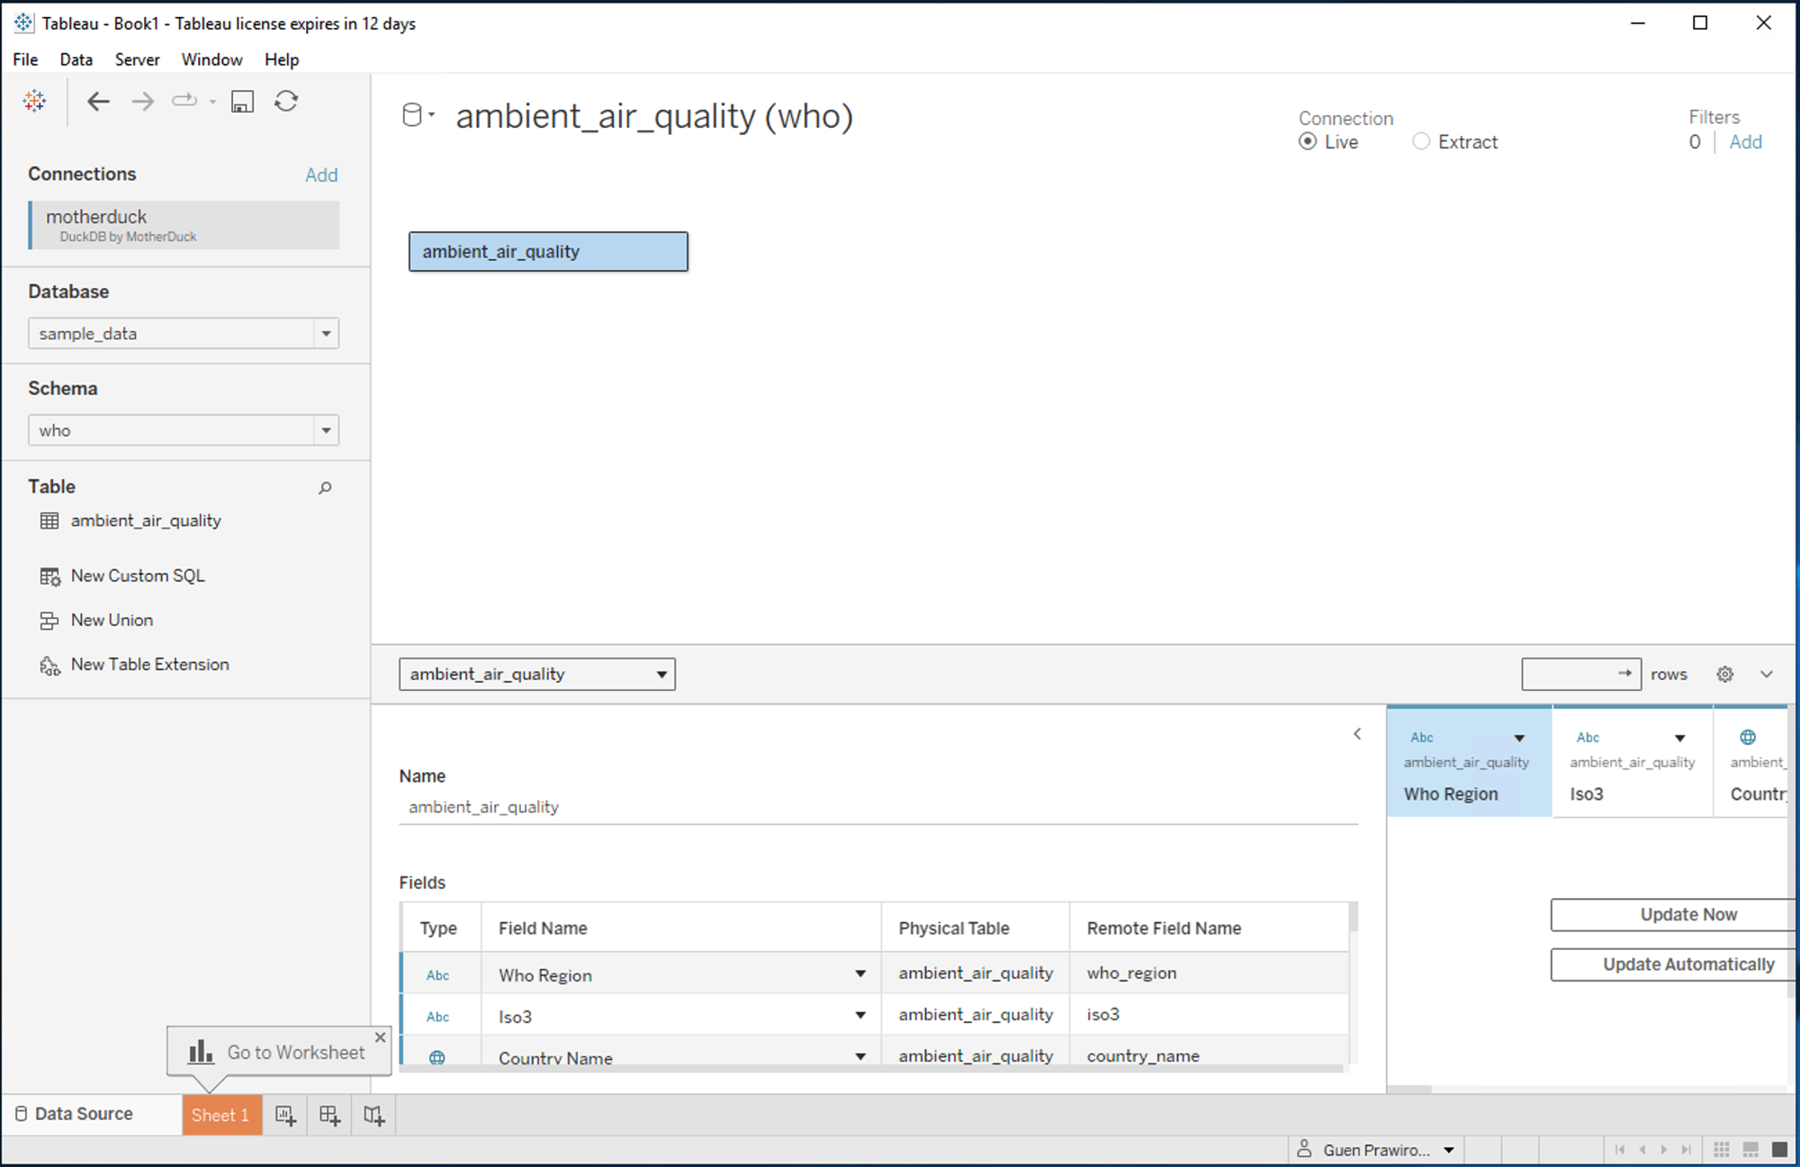Switch to the Sheet 1 tab

(x=221, y=1115)
